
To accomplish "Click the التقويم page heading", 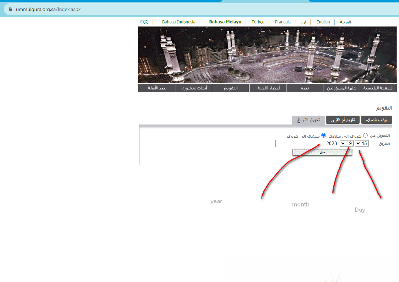I will point(384,108).
